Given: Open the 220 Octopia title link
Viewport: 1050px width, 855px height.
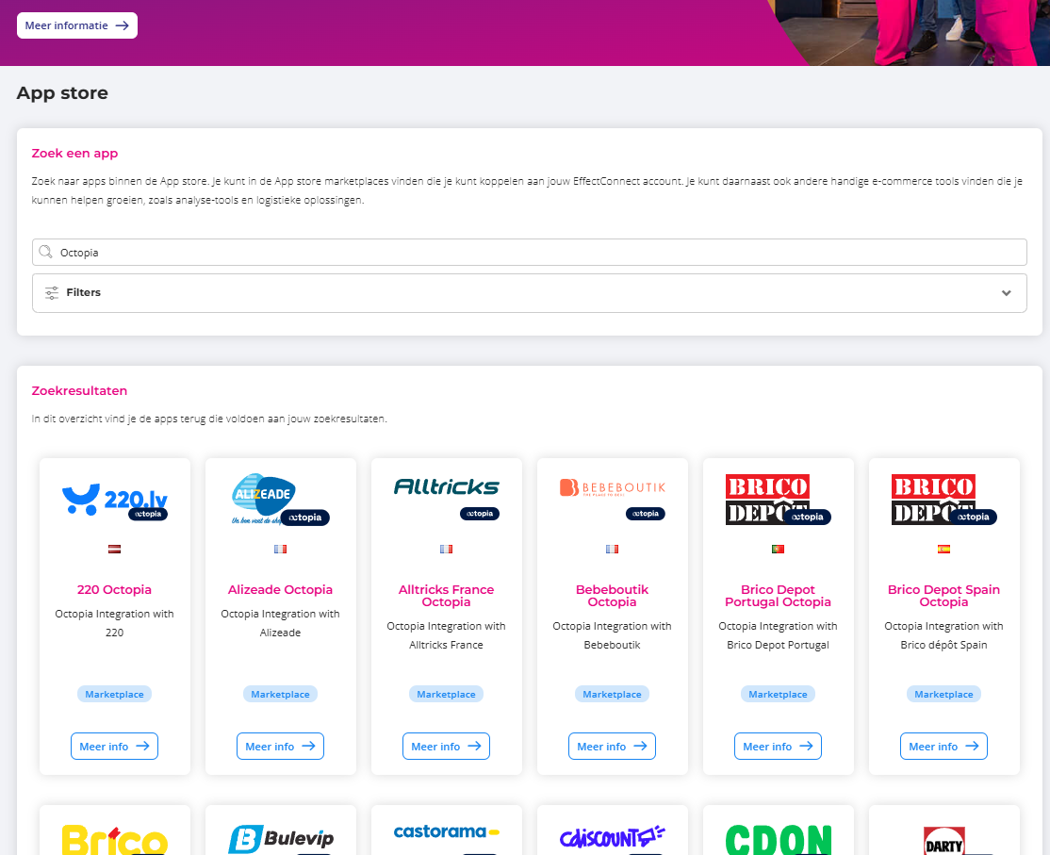Looking at the screenshot, I should pyautogui.click(x=114, y=590).
